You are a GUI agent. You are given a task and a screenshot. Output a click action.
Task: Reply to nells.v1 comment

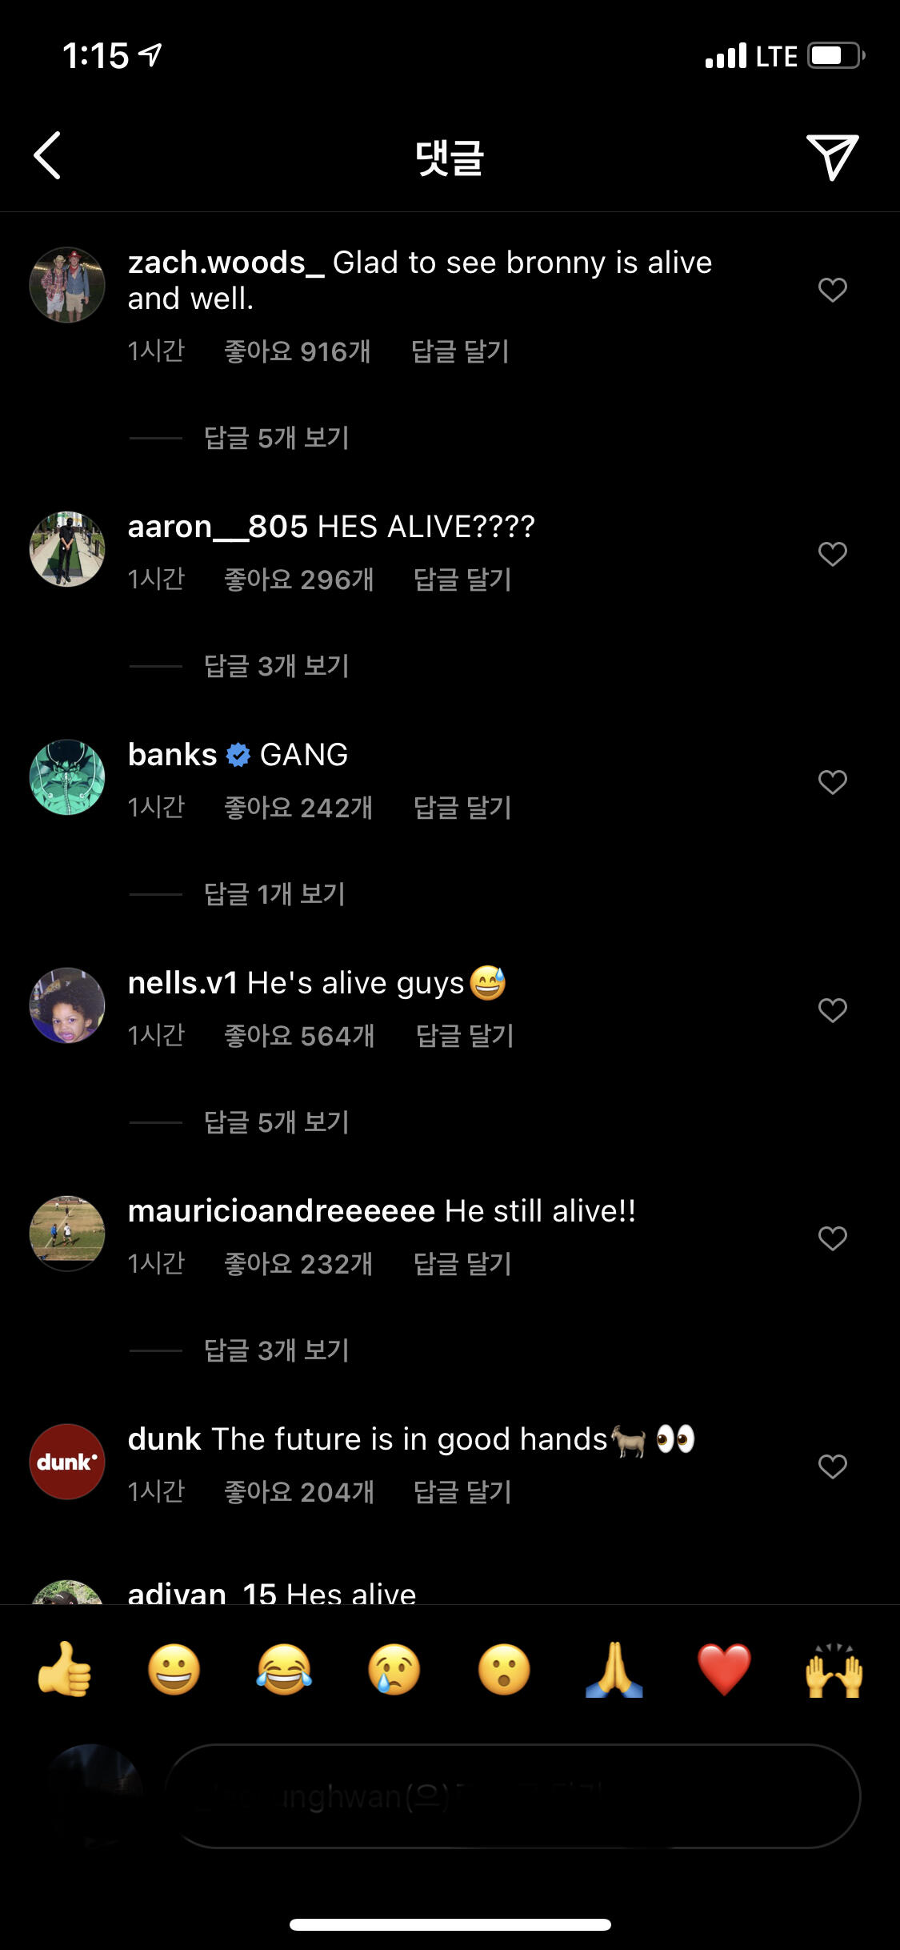click(464, 1036)
